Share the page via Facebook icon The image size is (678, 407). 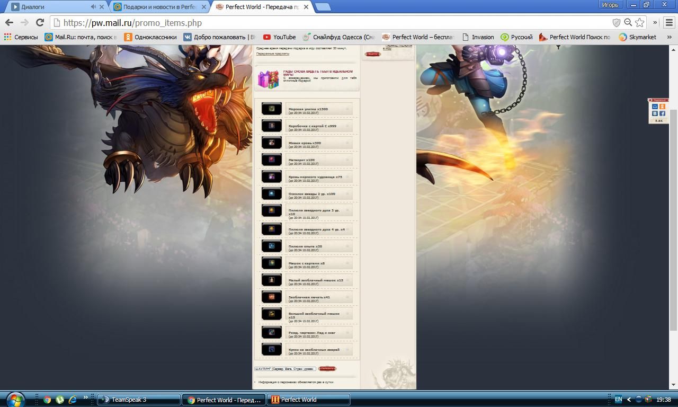tap(662, 113)
